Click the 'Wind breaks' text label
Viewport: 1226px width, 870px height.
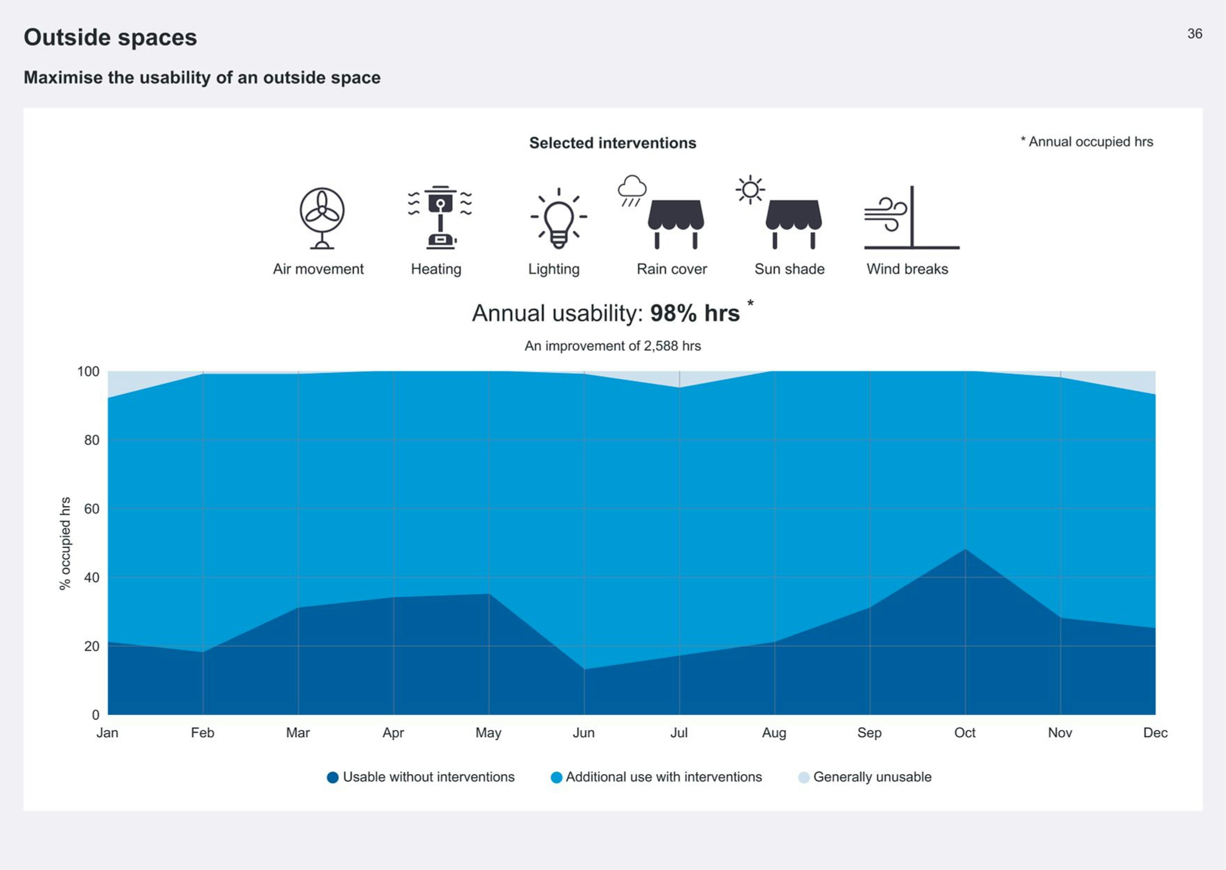click(x=907, y=269)
